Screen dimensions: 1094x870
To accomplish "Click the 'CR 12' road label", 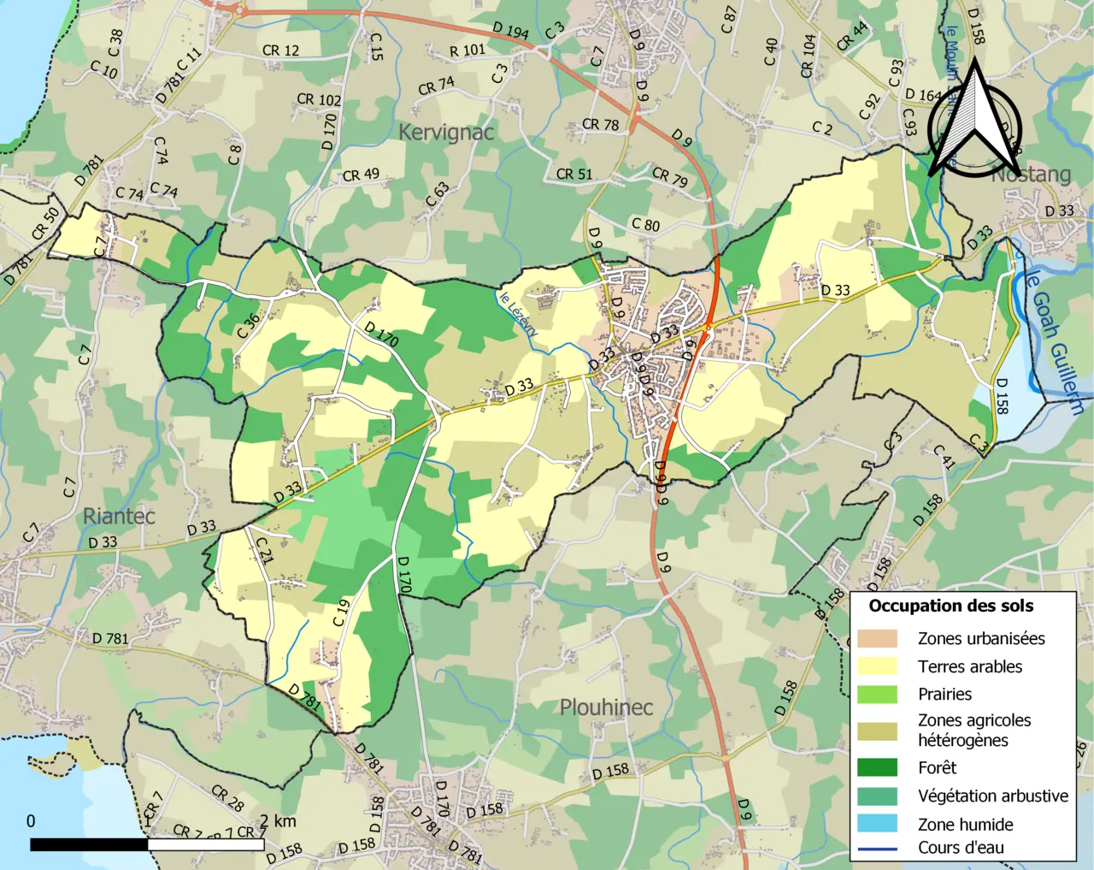I will 280,50.
